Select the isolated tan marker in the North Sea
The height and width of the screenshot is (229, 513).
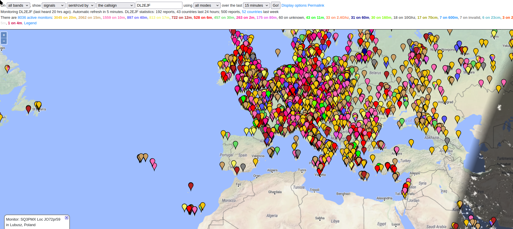click(278, 52)
